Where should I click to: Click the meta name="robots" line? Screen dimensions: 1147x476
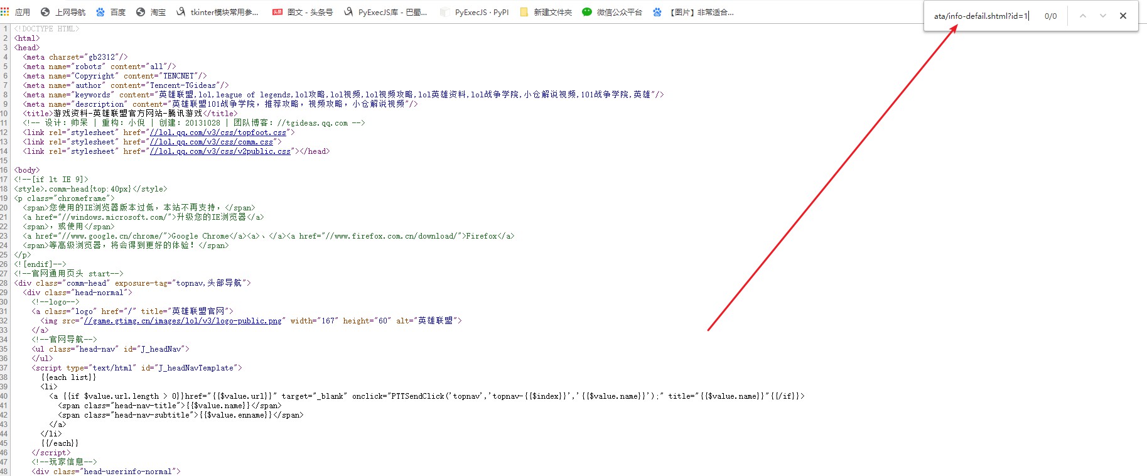pyautogui.click(x=99, y=67)
